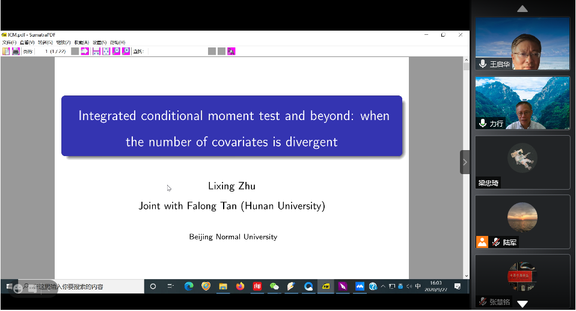Click the print icon in toolbar

click(x=16, y=52)
